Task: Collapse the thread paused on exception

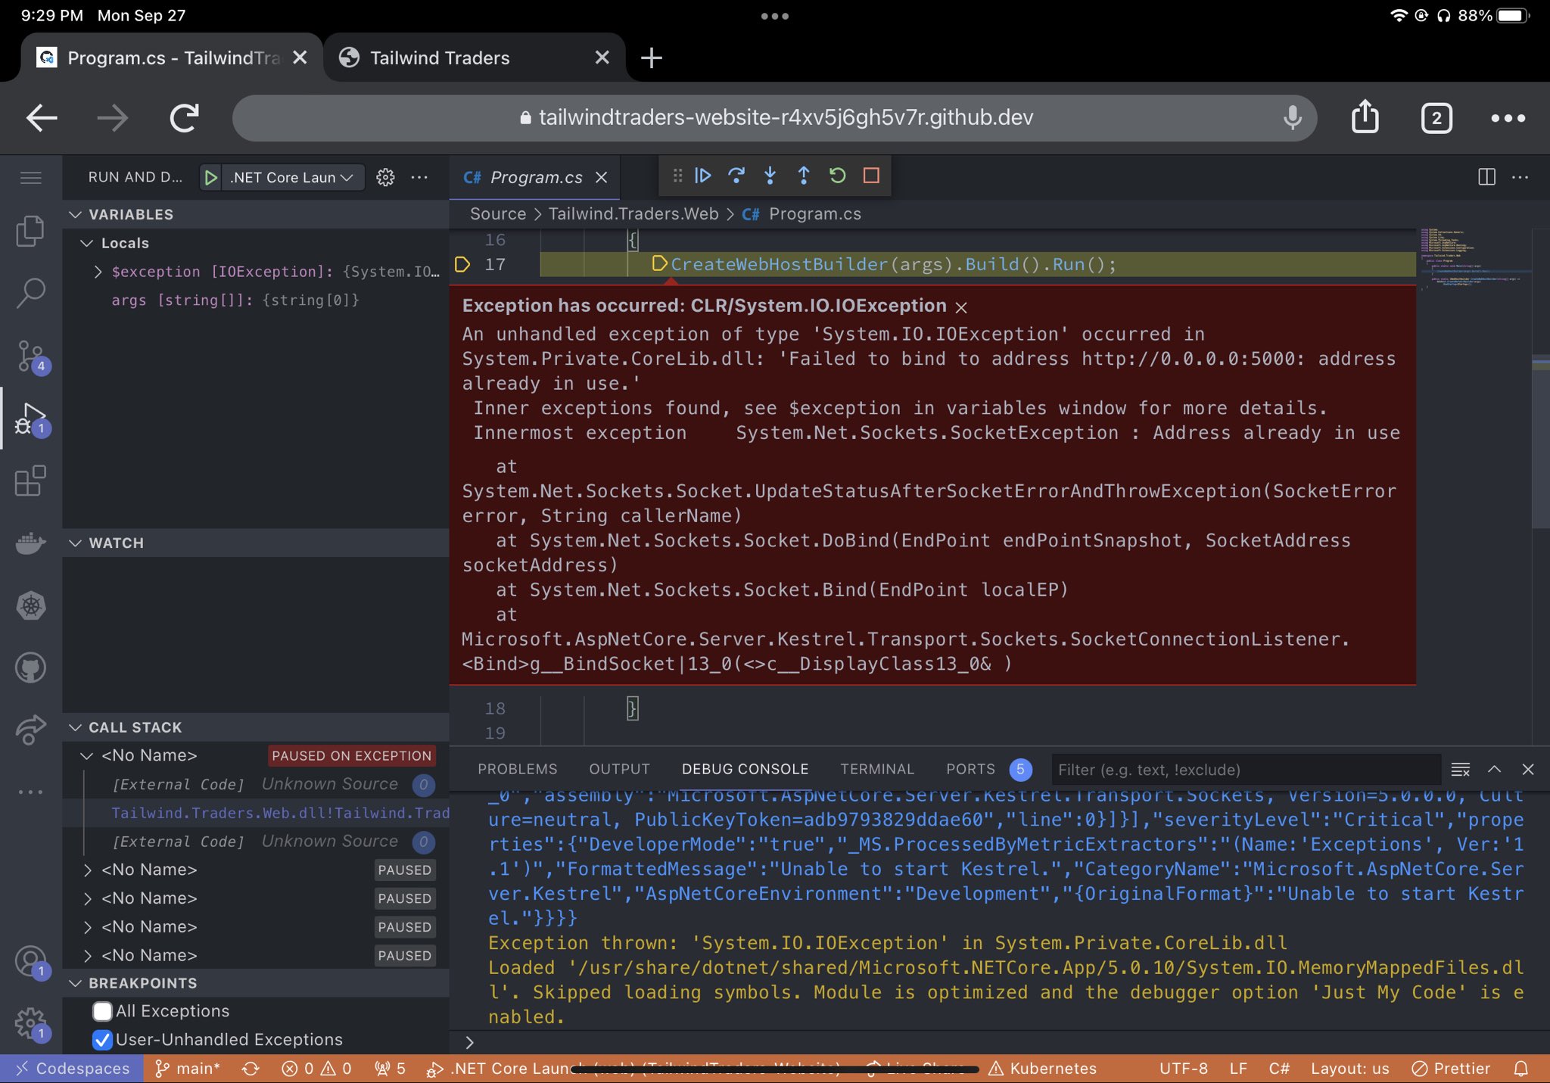Action: [x=87, y=755]
